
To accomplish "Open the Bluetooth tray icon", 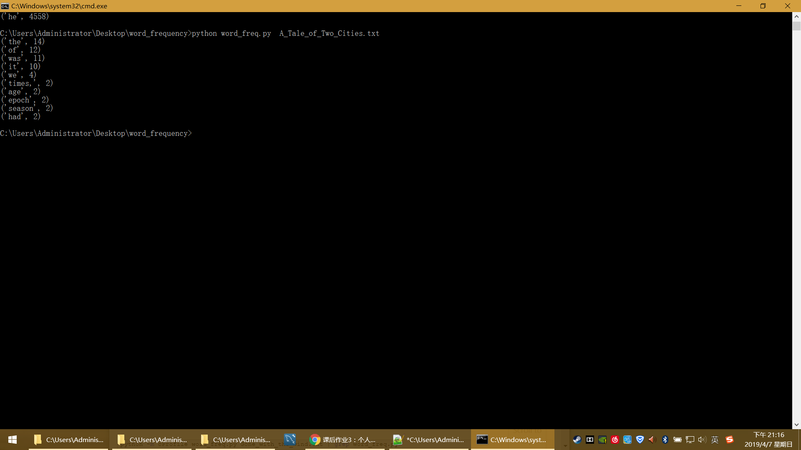I will pos(665,440).
